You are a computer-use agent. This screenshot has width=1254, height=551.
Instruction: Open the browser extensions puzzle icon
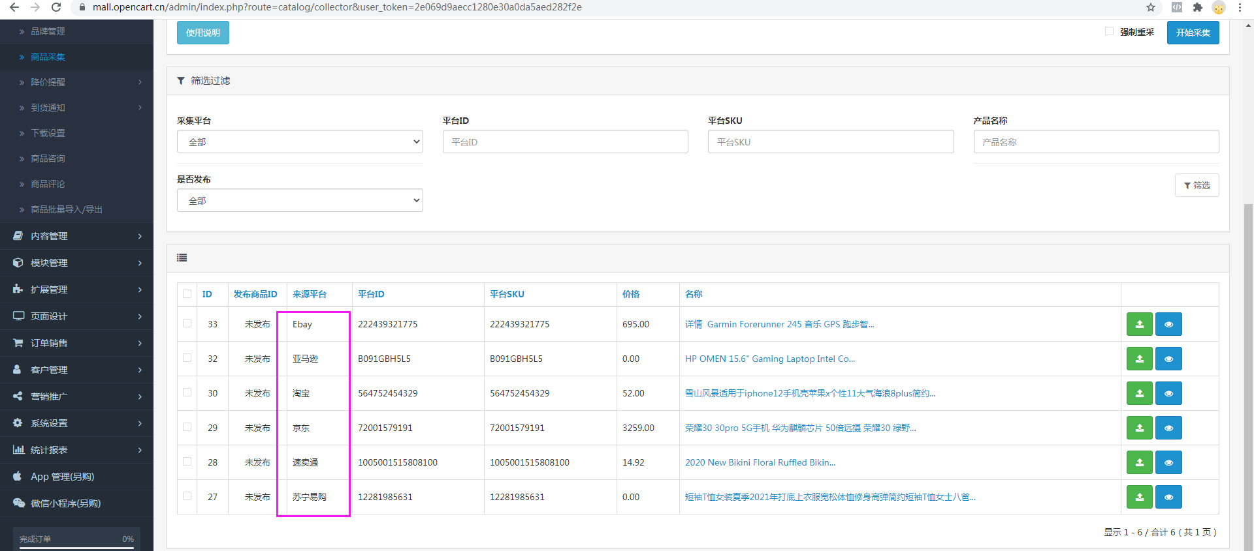point(1197,7)
